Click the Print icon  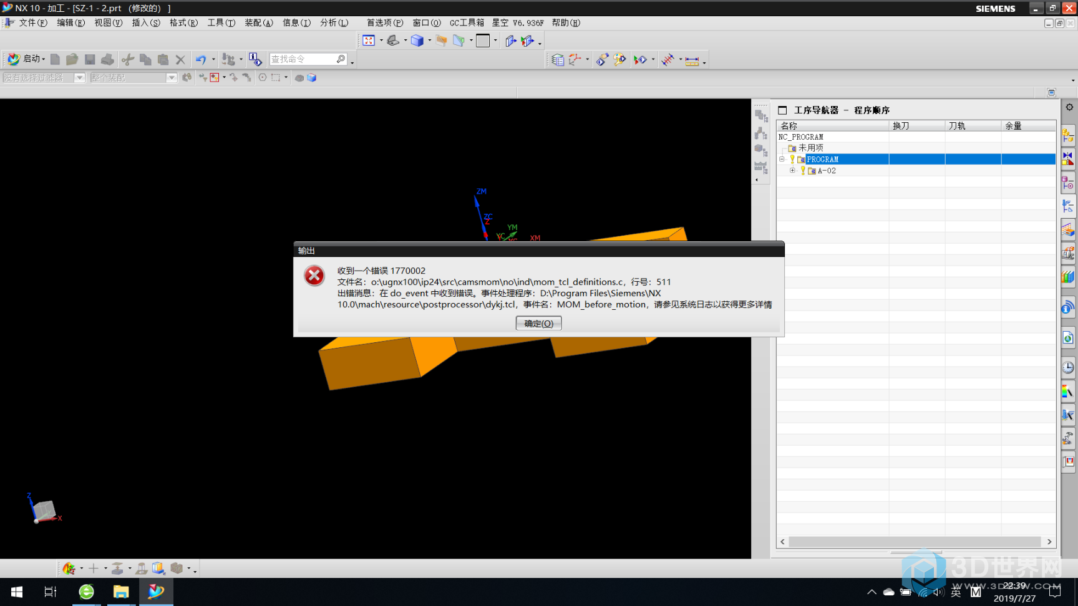click(x=107, y=59)
